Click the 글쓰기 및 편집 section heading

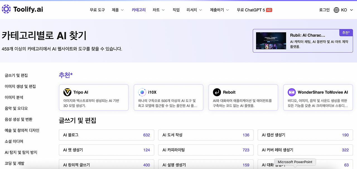78,120
